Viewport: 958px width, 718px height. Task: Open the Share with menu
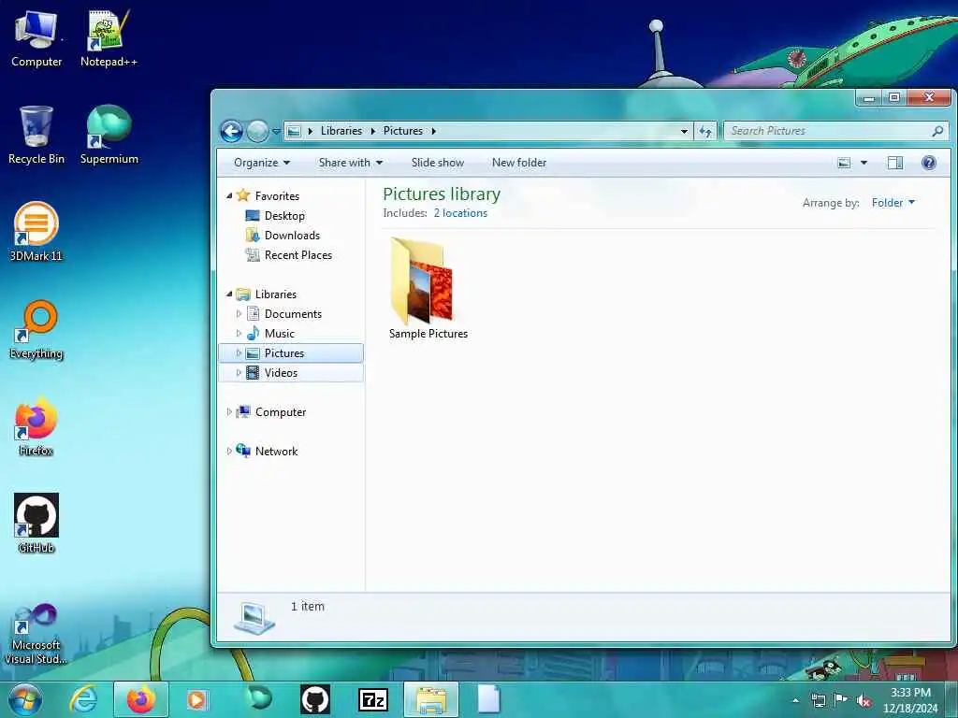(x=351, y=163)
